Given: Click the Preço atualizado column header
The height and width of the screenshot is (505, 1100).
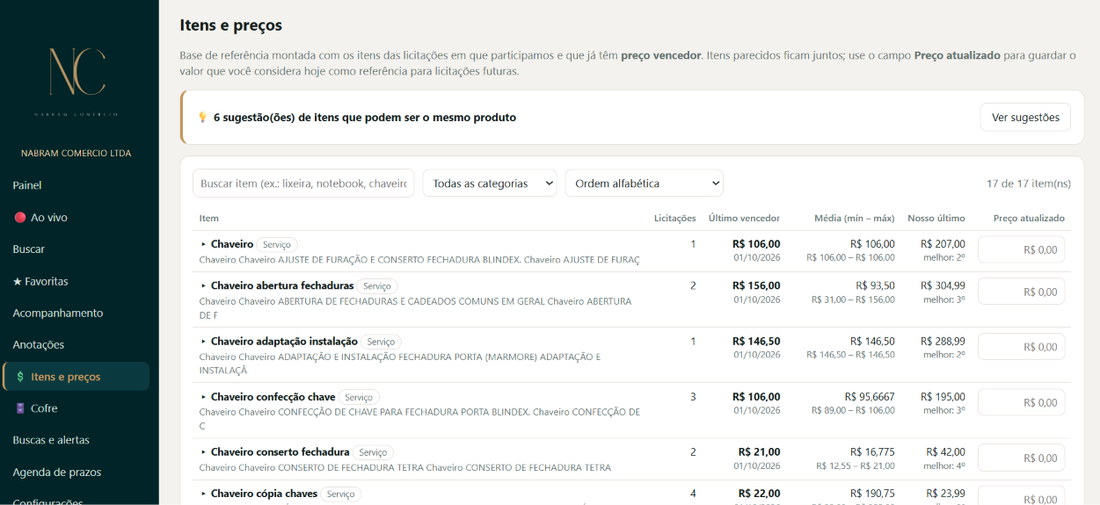Looking at the screenshot, I should point(1029,218).
